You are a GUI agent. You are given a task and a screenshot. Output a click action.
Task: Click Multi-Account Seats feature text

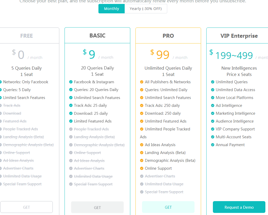[233, 137]
